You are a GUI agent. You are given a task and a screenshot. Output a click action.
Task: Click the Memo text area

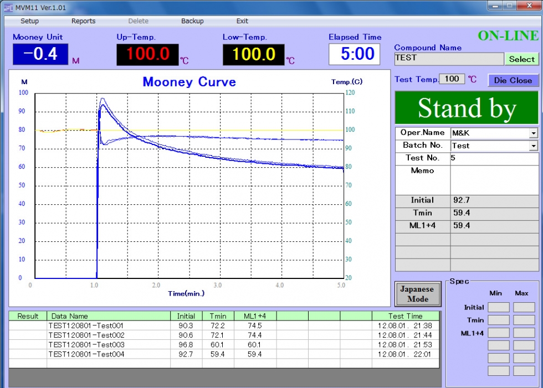494,179
